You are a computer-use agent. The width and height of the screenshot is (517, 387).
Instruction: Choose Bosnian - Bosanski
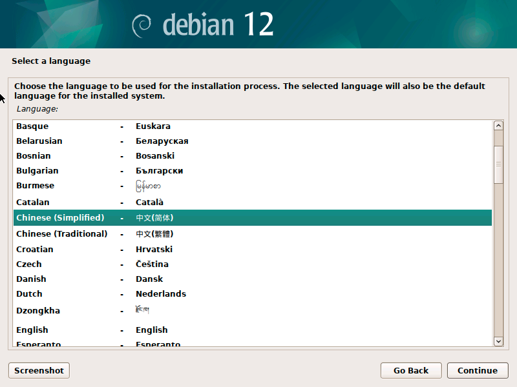click(253, 156)
